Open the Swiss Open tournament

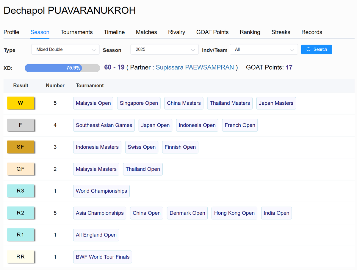[142, 147]
